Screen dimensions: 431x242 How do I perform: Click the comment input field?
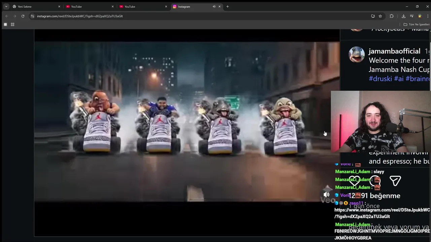[389, 227]
